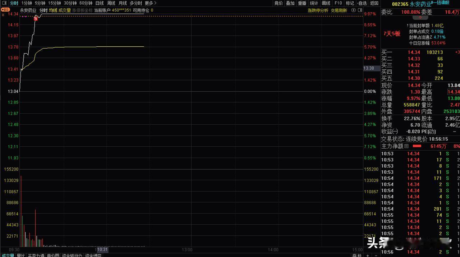Click the 分时 label beside 永安药业
460x257 pixels.
tap(43, 10)
